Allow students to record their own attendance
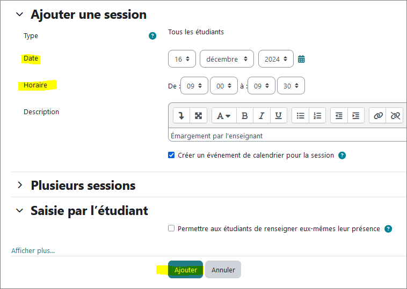407x289 pixels. tap(171, 228)
